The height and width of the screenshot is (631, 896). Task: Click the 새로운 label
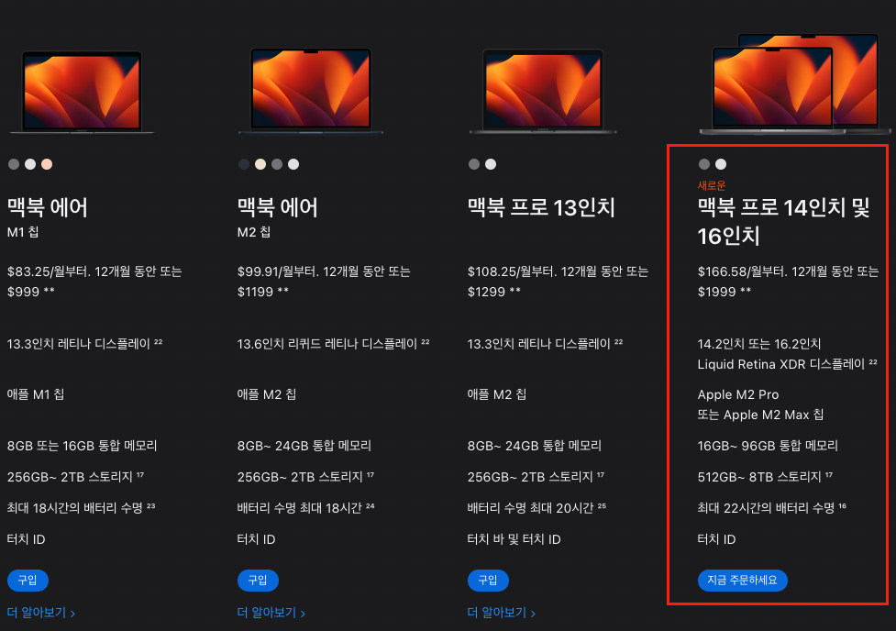(x=712, y=186)
